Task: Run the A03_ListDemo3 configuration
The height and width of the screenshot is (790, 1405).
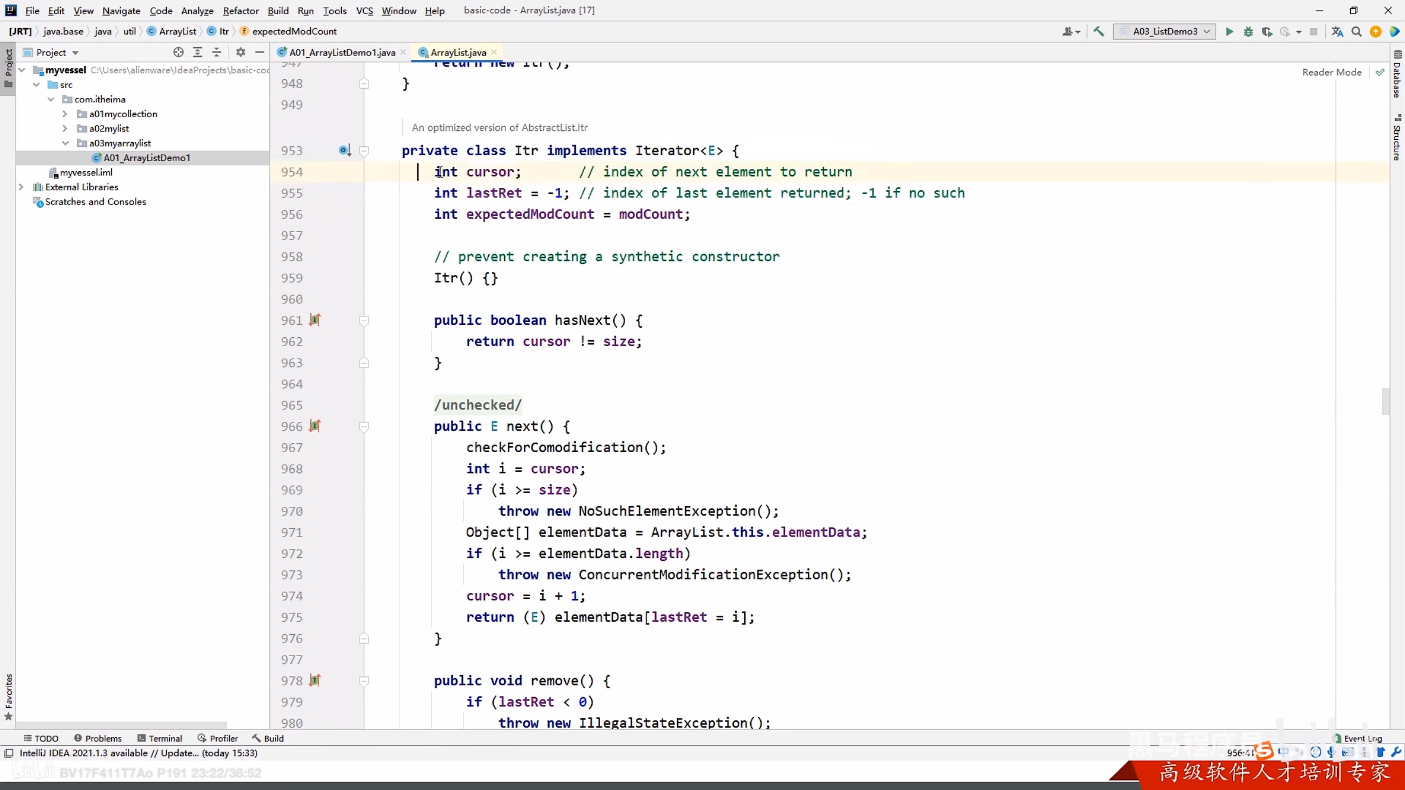Action: 1229,32
